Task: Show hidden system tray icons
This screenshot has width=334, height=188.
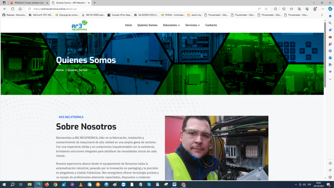Action: 296,185
